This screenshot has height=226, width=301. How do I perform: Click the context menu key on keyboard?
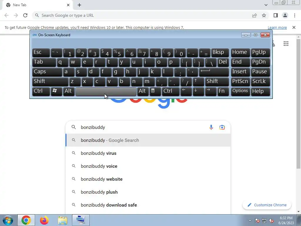tap(155, 92)
